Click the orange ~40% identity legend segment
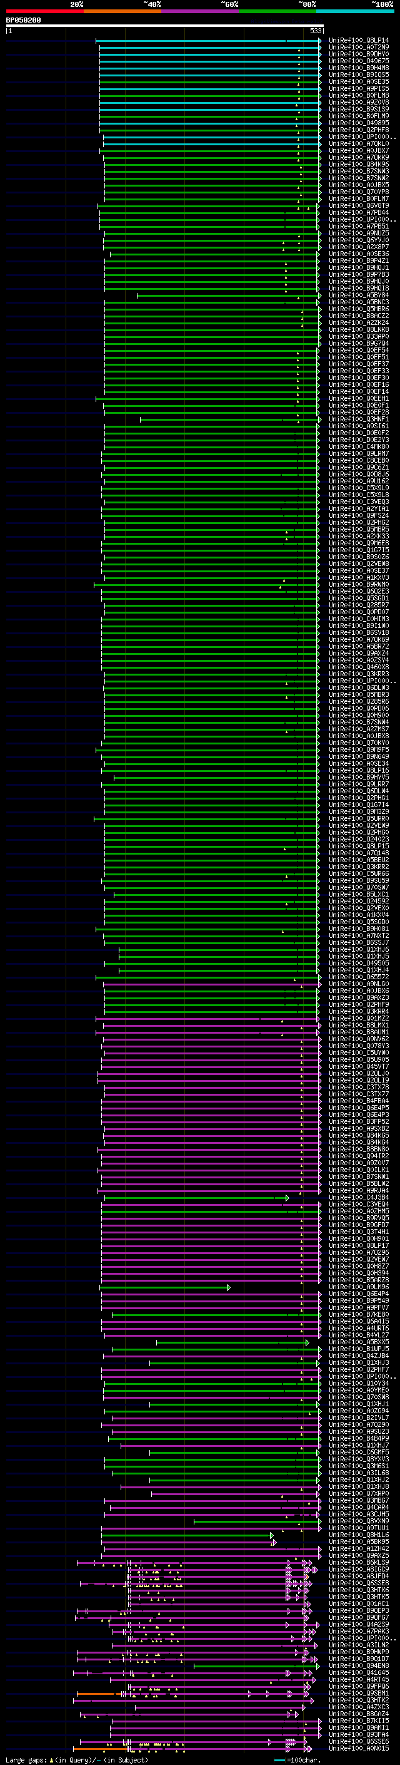The width and height of the screenshot is (400, 1765). click(122, 11)
